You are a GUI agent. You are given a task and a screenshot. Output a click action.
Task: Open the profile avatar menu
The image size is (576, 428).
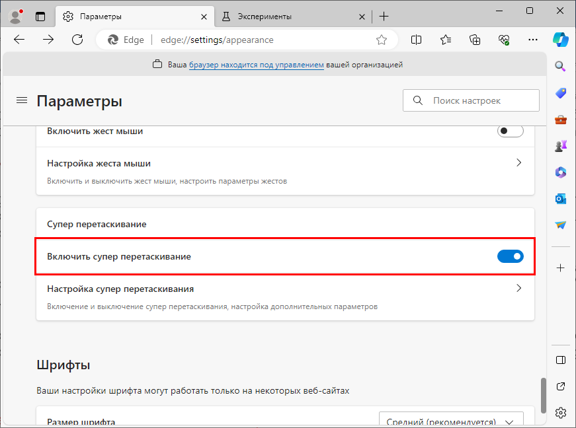15,17
